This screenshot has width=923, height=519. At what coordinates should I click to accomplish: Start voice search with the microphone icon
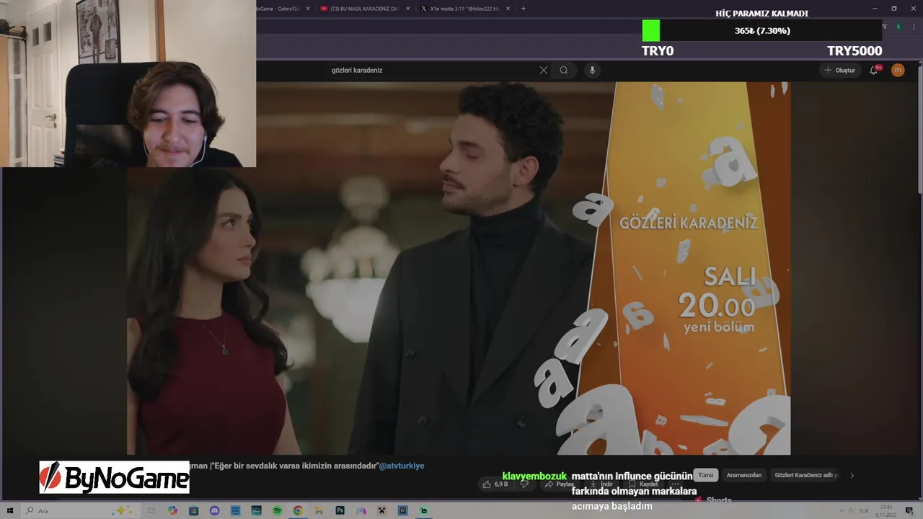[592, 70]
